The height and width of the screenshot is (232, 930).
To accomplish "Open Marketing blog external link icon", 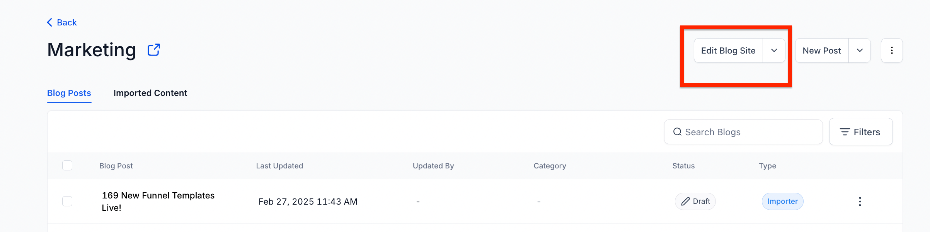I will coord(154,50).
